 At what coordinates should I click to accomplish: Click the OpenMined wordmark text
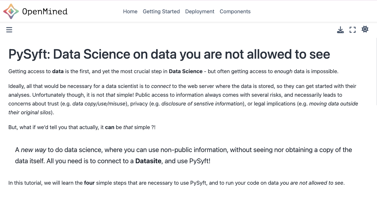45,11
